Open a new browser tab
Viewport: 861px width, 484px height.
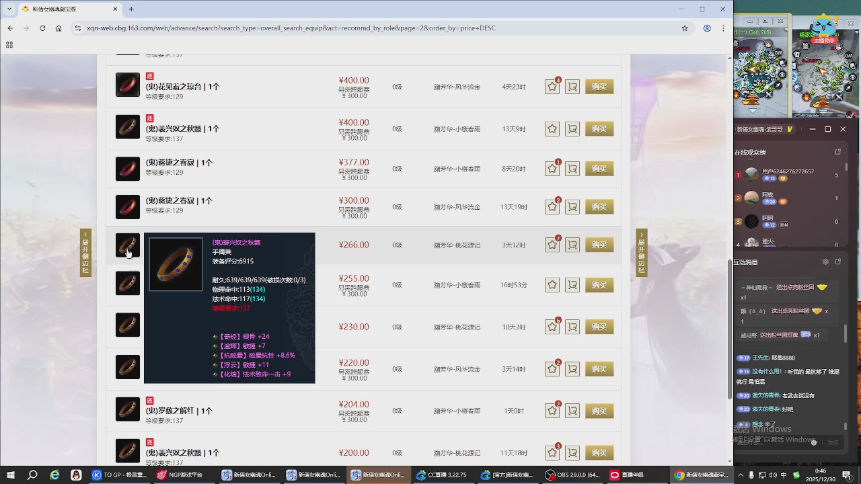click(131, 9)
